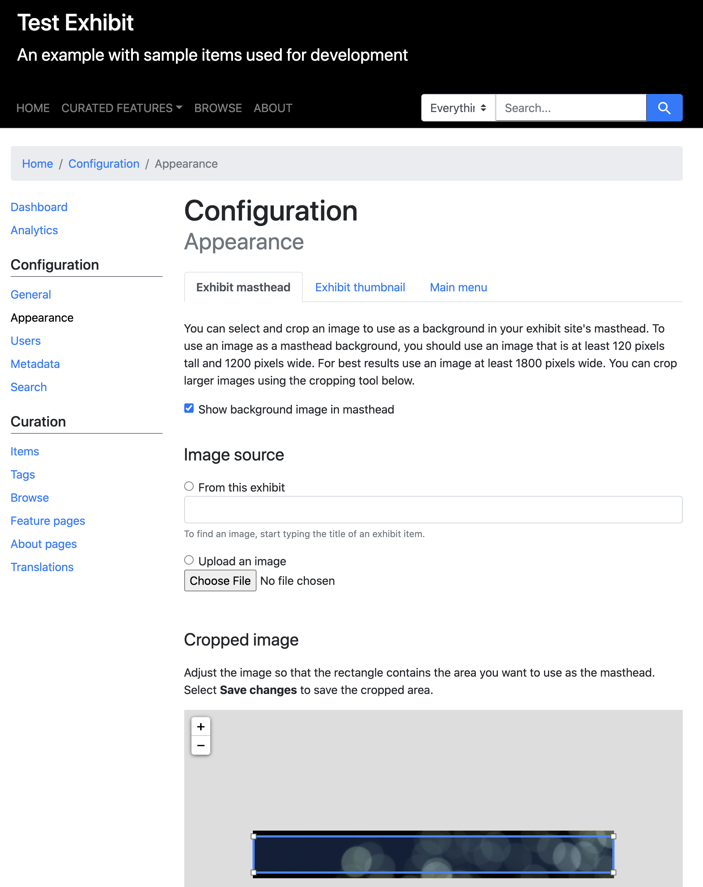Screen dimensions: 703x887
Task: Switch to the Exhibit thumbnail tab
Action: [360, 287]
